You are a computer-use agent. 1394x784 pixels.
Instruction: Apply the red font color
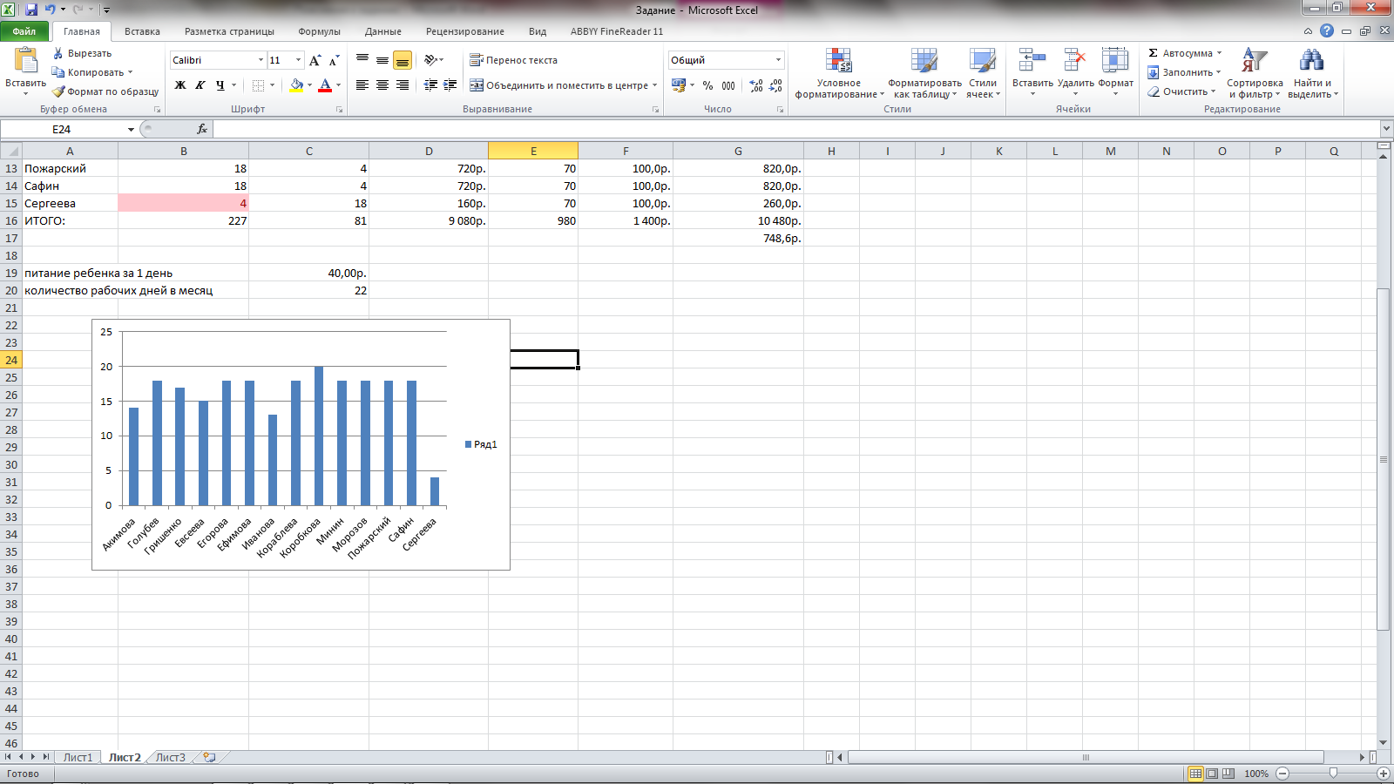point(325,85)
